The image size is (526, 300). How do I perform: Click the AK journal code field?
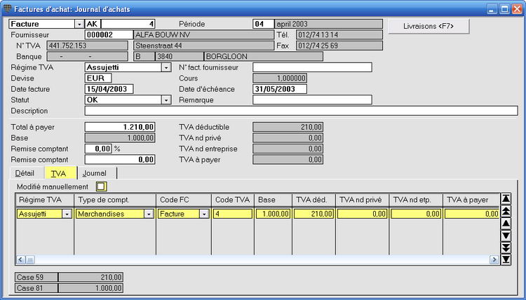tap(93, 24)
